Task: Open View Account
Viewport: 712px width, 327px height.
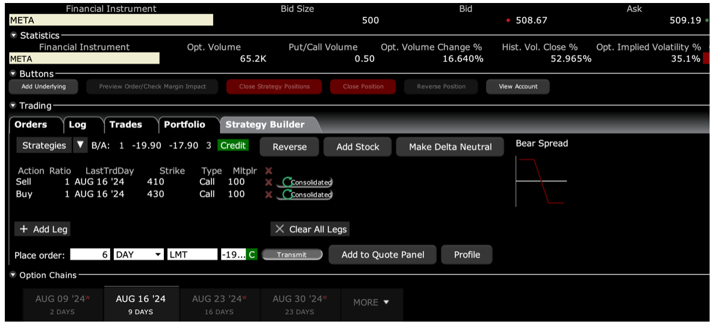Action: (517, 87)
